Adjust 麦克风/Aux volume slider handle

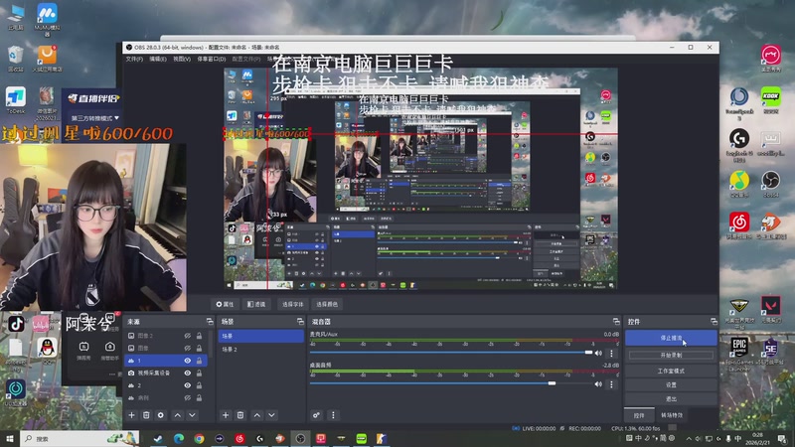tap(588, 353)
